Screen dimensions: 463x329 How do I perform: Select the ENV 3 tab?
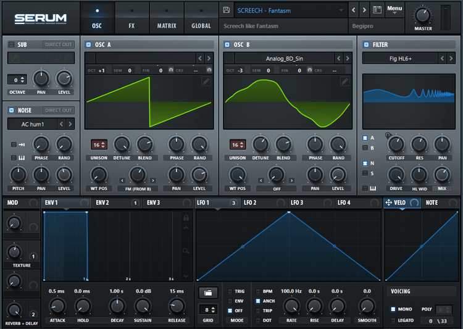[169, 202]
